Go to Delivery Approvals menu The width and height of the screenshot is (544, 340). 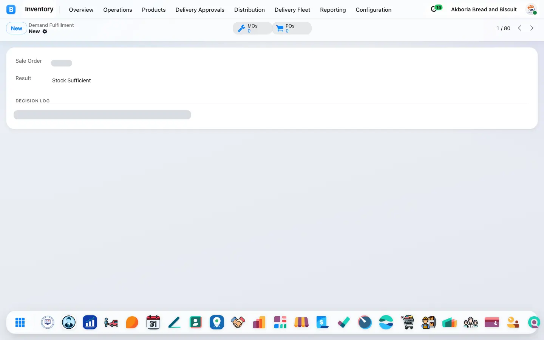200,10
